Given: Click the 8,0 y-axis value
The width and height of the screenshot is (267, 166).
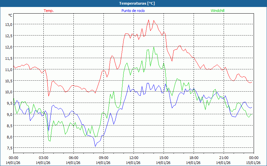Looking at the screenshot, I should tap(8, 137).
